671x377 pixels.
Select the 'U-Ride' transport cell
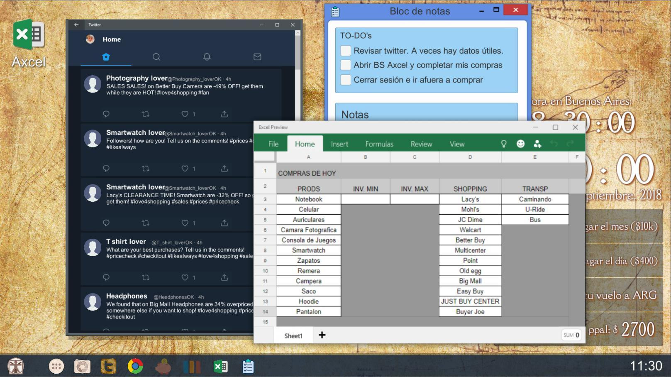coord(535,209)
